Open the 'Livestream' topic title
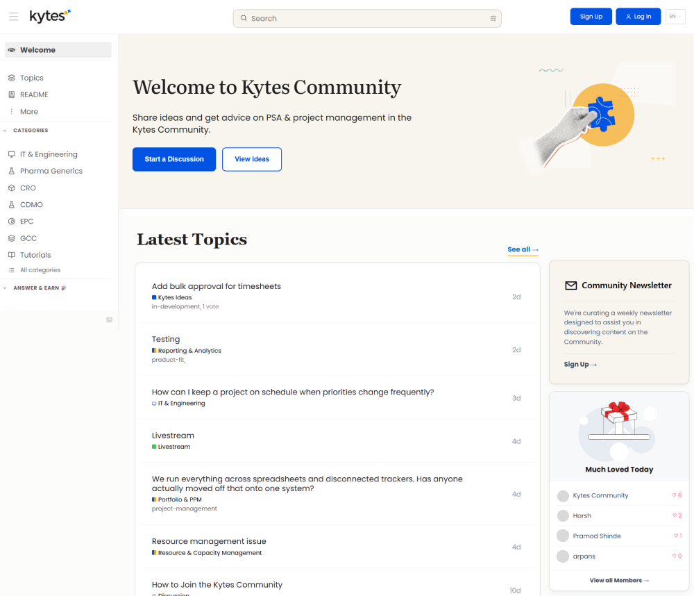694x596 pixels. point(173,436)
